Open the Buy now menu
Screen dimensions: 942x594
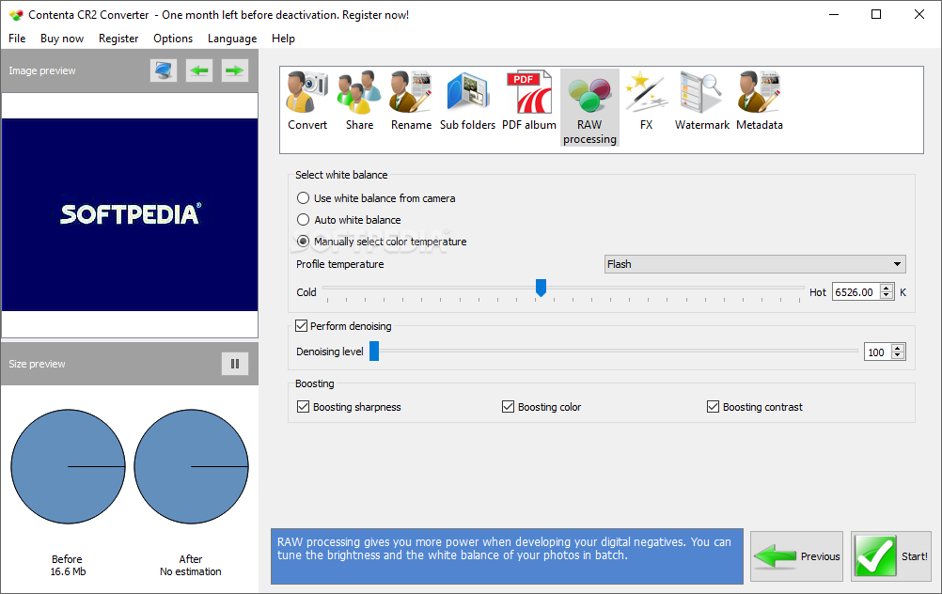click(62, 39)
